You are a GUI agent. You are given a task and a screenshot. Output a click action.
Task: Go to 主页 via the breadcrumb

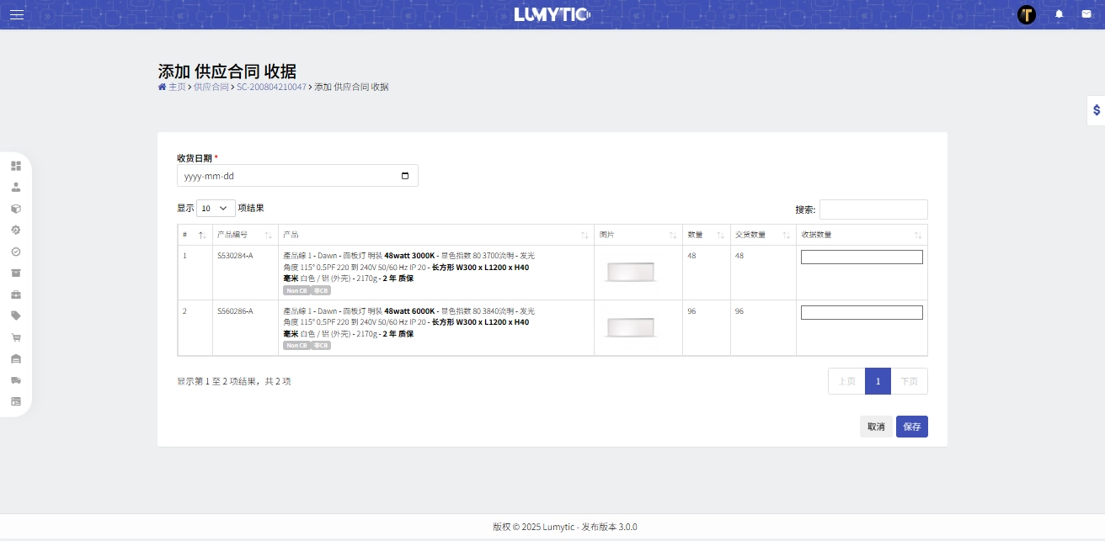coord(176,87)
